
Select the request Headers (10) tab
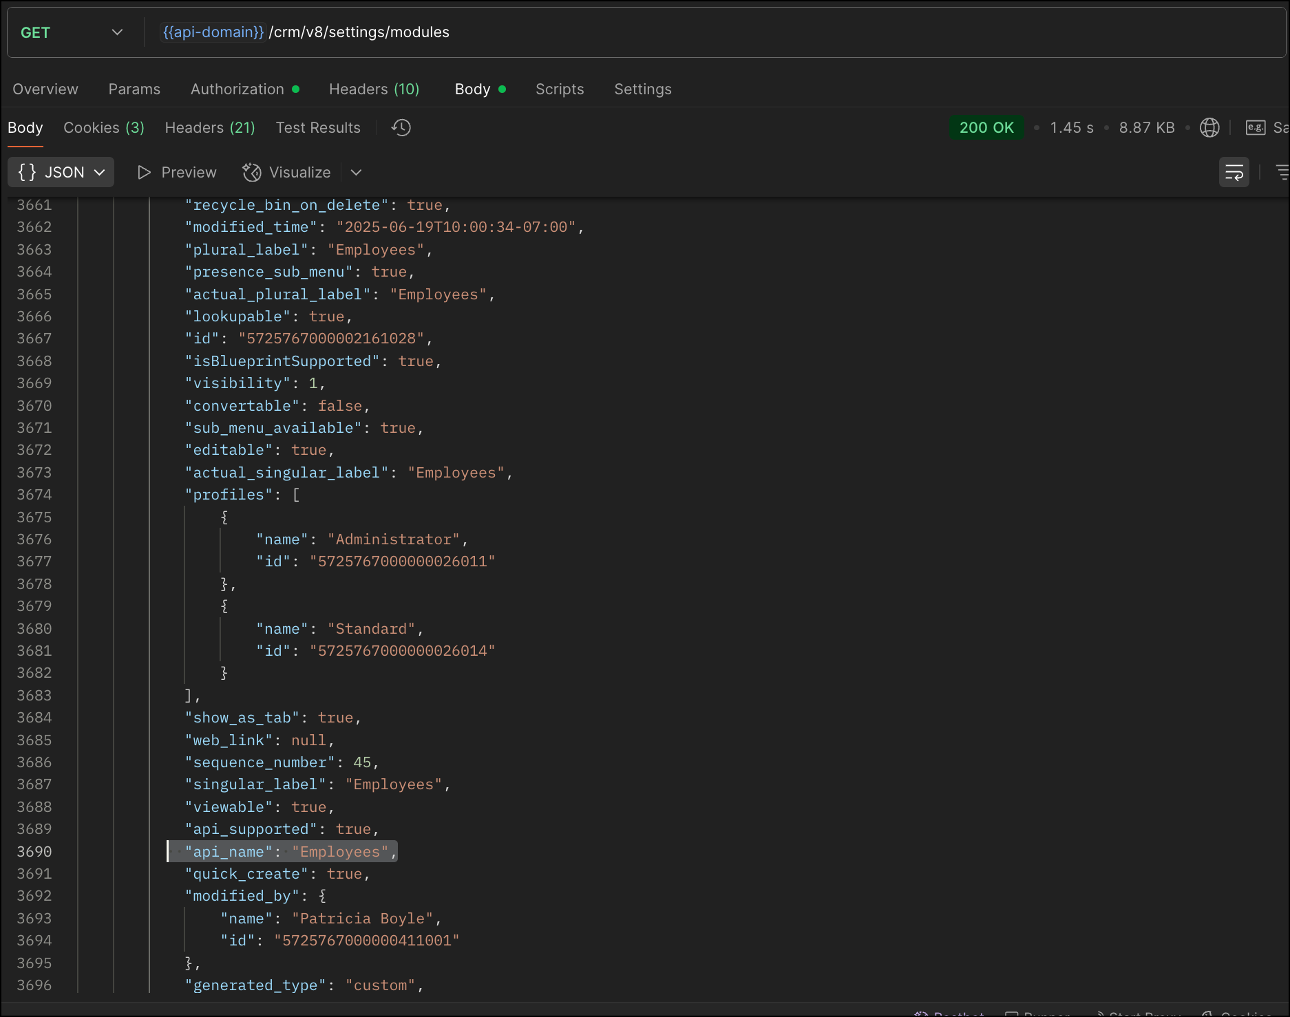tap(374, 89)
